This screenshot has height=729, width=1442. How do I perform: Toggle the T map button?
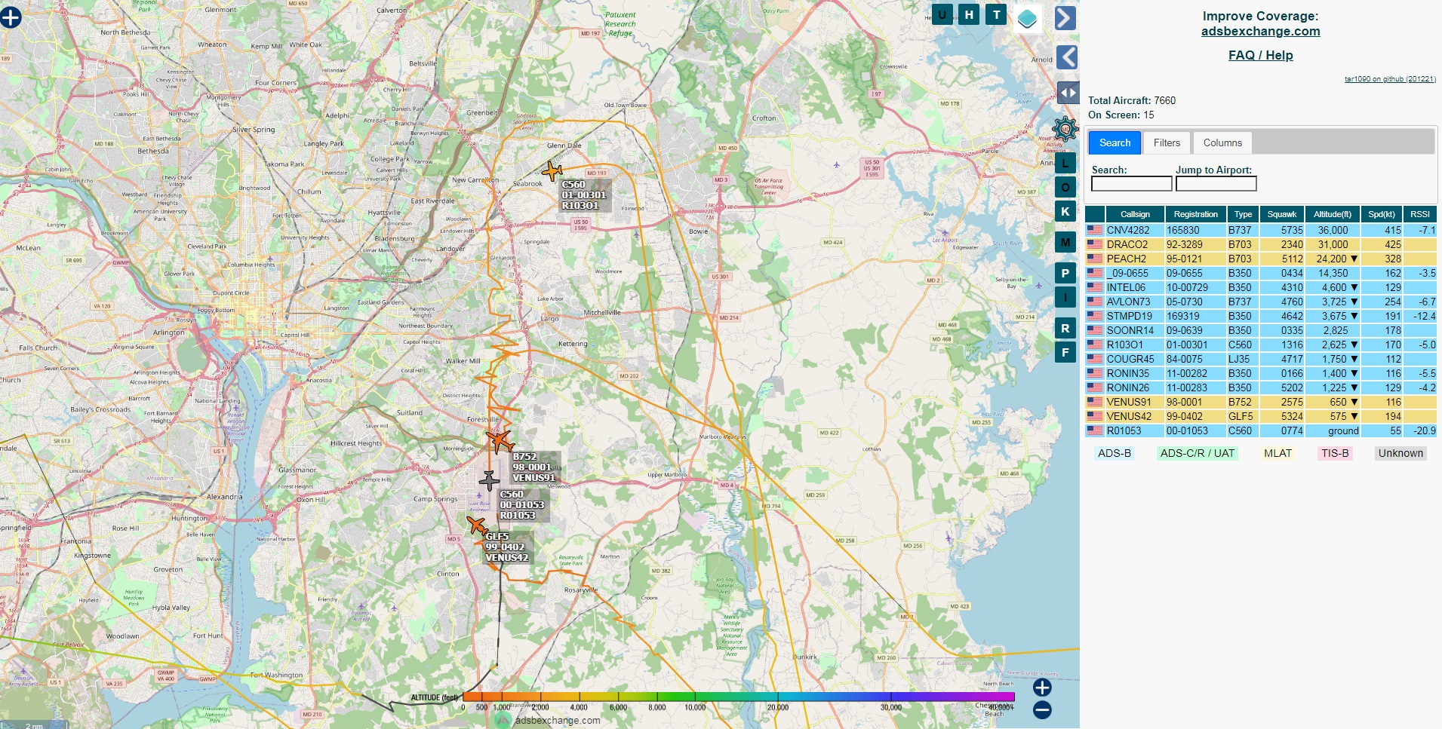996,14
